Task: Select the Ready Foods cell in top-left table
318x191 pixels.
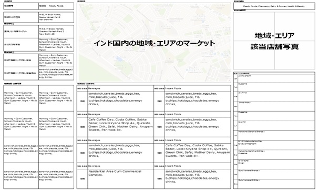Action: coord(56,6)
